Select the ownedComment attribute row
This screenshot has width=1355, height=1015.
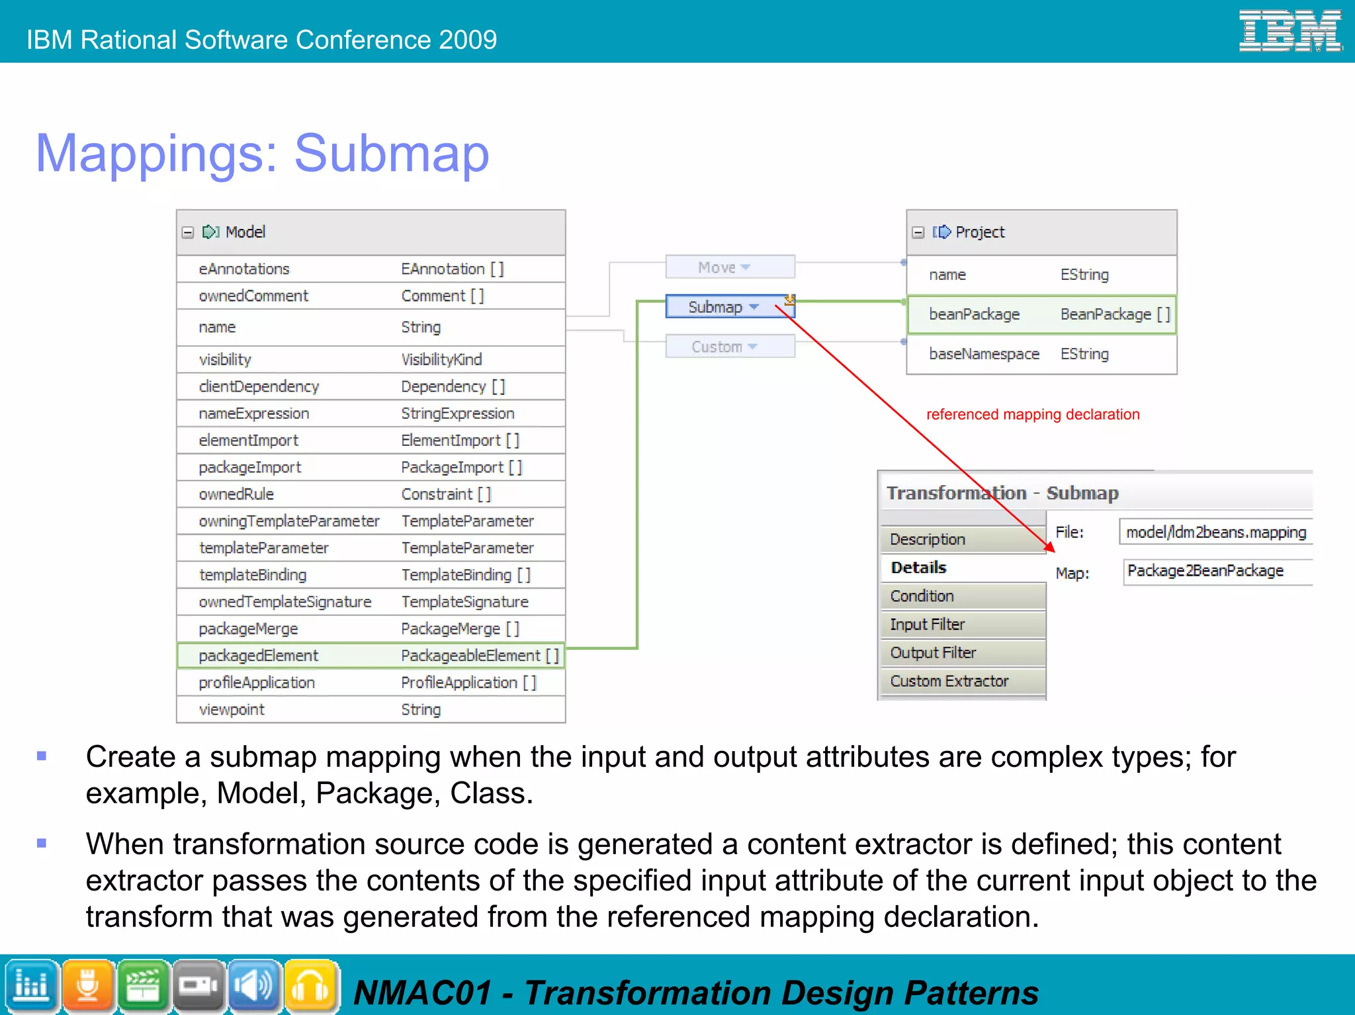coord(371,296)
